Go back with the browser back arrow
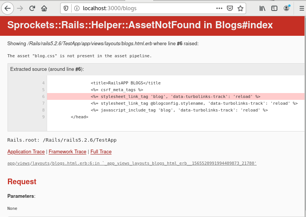 [x=8, y=8]
